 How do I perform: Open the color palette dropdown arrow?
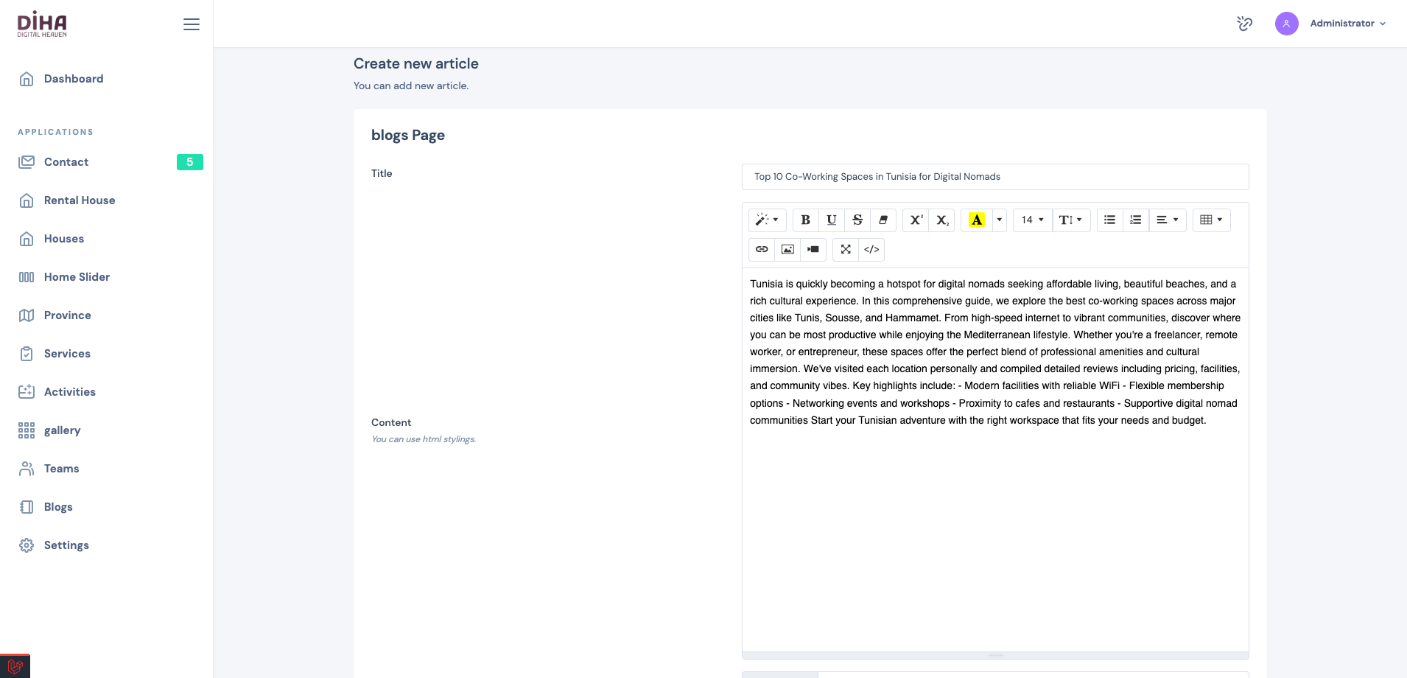click(1000, 220)
